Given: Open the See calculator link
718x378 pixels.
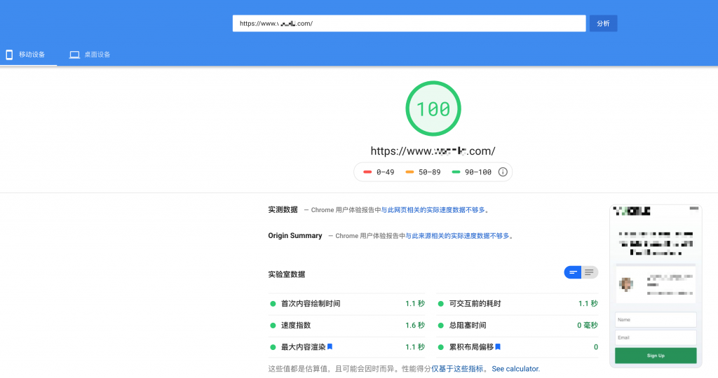Looking at the screenshot, I should click(x=515, y=369).
